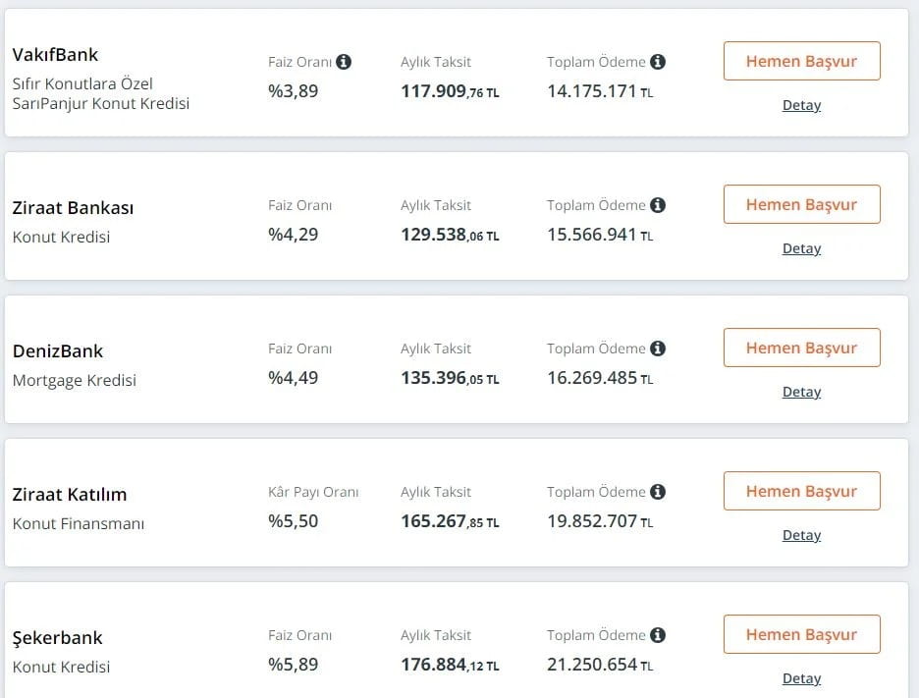Apply to Şekerbank via Hemen Başvur

801,634
